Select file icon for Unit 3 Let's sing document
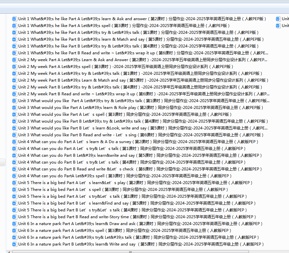Screen dimensions: 289x253 (x=14, y=135)
